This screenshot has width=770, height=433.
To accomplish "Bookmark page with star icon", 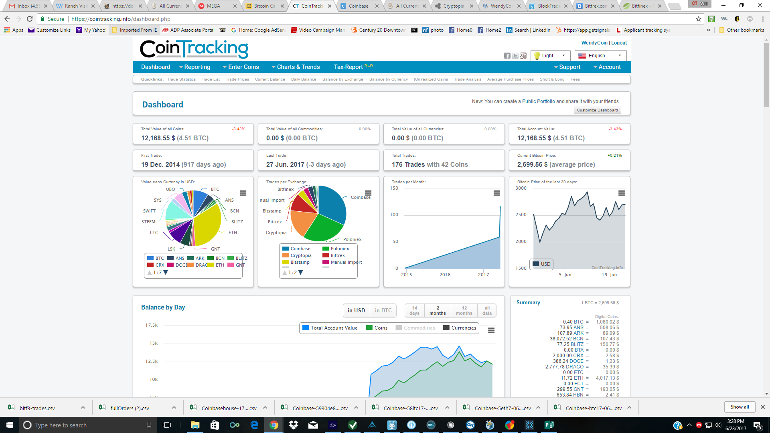I will [699, 19].
